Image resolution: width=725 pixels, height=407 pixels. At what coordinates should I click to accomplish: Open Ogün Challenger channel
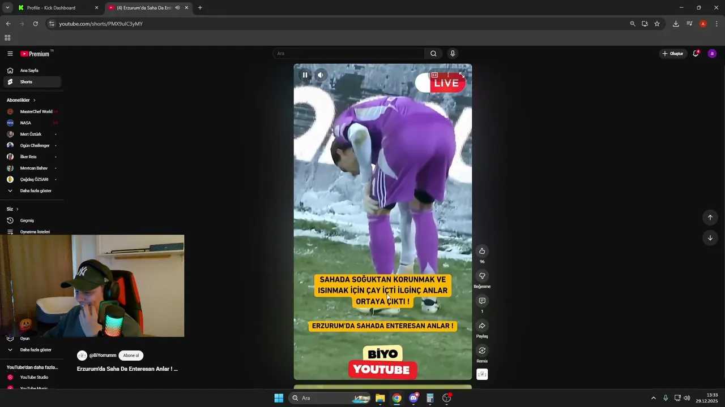coord(32,145)
